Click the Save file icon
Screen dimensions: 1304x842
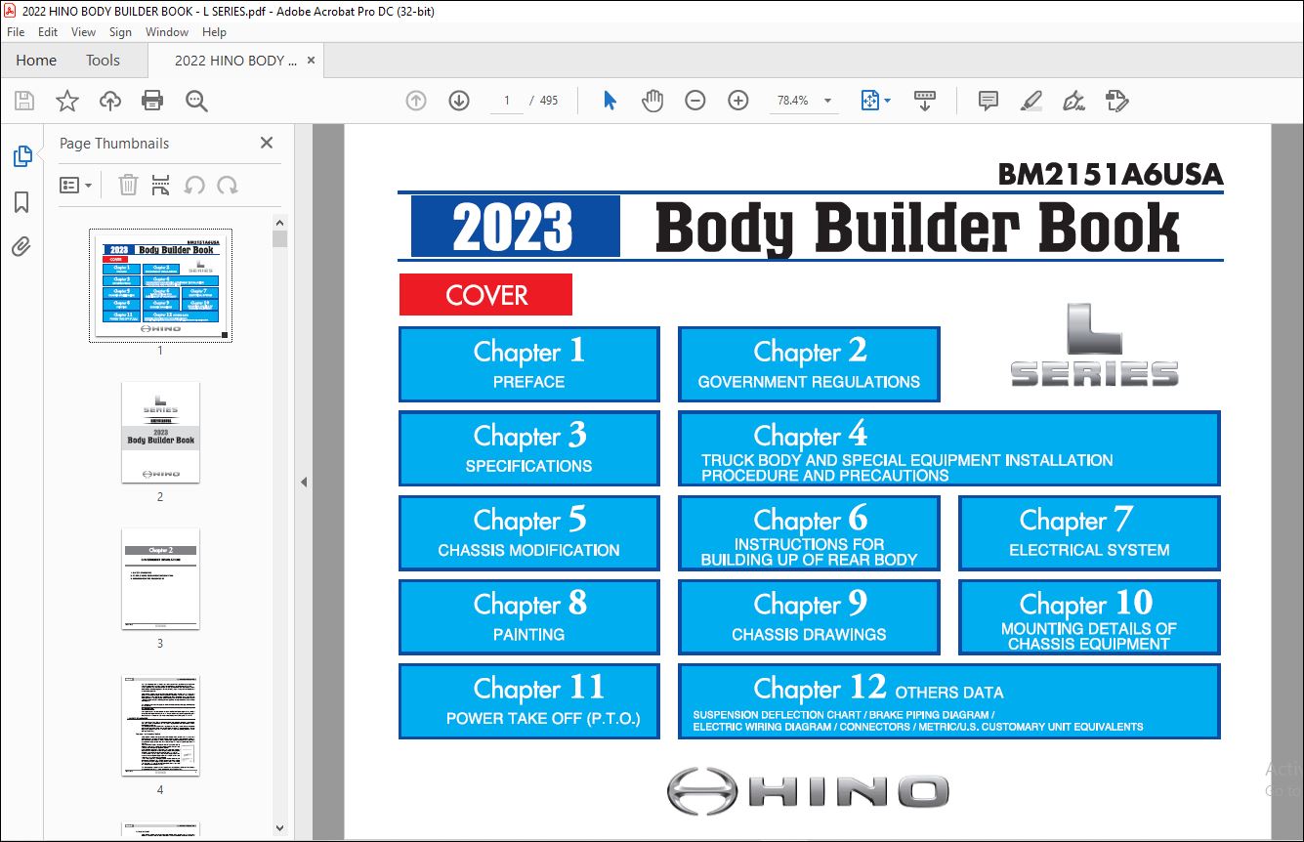tap(24, 101)
